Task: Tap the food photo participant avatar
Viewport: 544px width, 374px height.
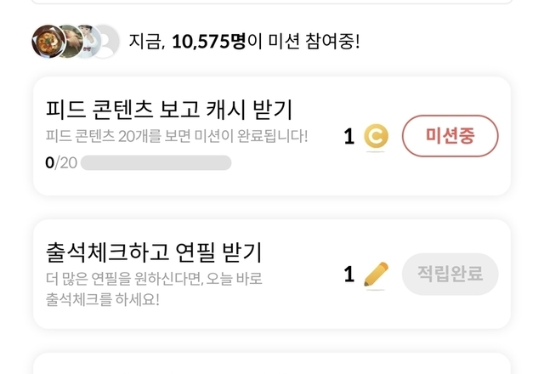Action: click(47, 41)
